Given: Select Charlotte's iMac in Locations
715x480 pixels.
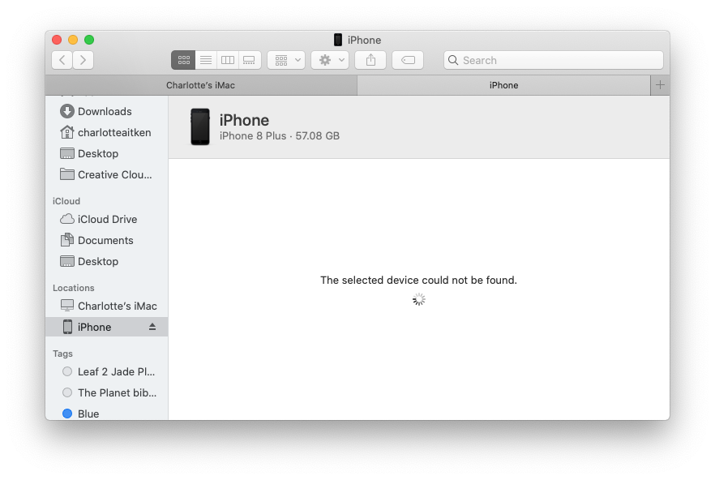Looking at the screenshot, I should [107, 306].
